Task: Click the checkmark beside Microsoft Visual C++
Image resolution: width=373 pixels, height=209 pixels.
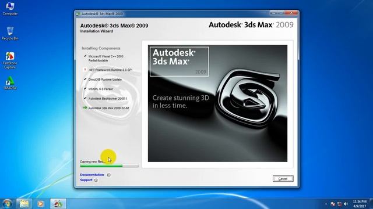Action: tap(85, 56)
